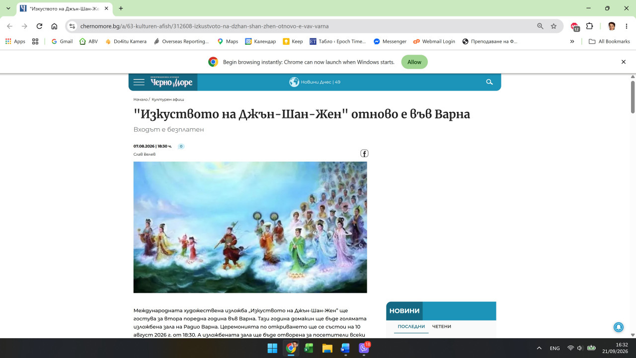Open the Webmail Login bookmark
Viewport: 636px width, 358px height.
point(434,41)
